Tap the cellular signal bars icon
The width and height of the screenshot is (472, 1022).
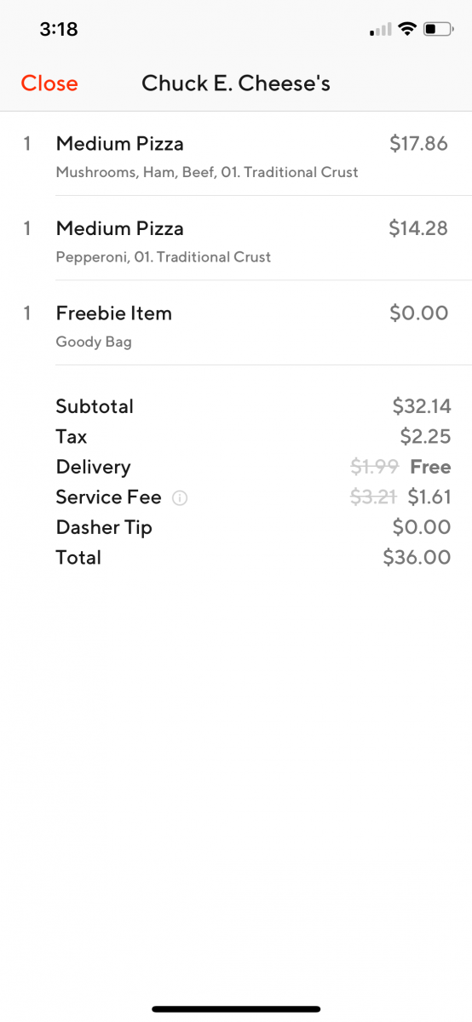tap(381, 30)
